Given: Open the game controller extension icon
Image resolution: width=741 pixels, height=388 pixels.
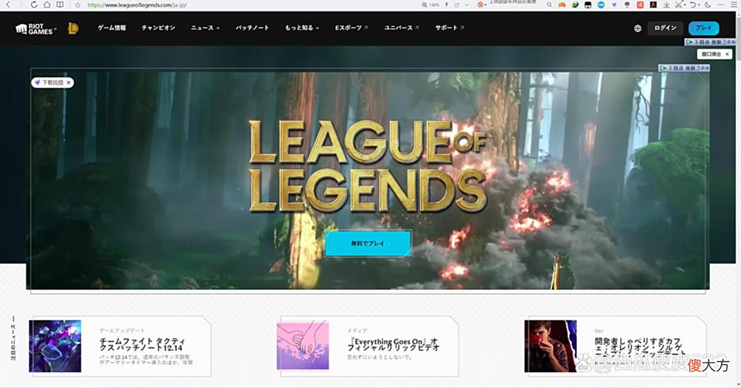Looking at the screenshot, I should click(562, 5).
